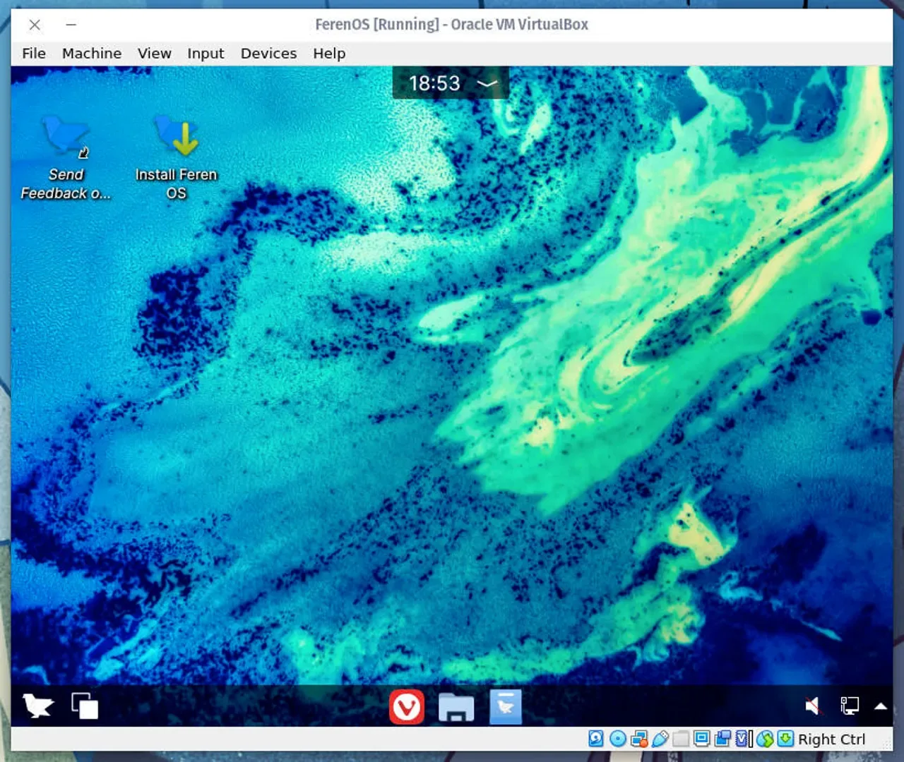Click the overlapping-squares task view icon

[85, 706]
